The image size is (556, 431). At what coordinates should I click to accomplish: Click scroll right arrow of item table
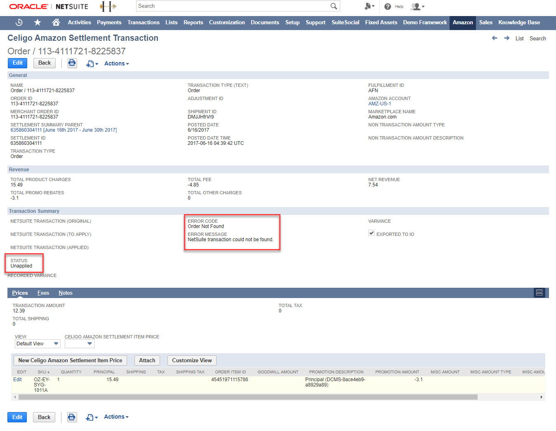(541, 397)
